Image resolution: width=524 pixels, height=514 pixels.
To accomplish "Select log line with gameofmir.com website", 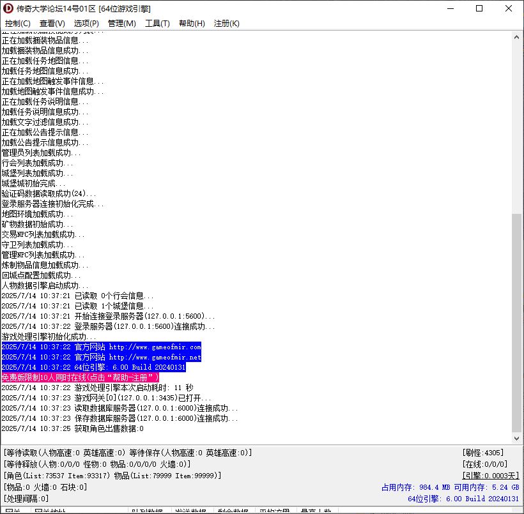I will (x=101, y=347).
